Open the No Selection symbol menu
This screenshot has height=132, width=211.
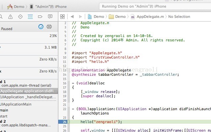[x=179, y=17]
